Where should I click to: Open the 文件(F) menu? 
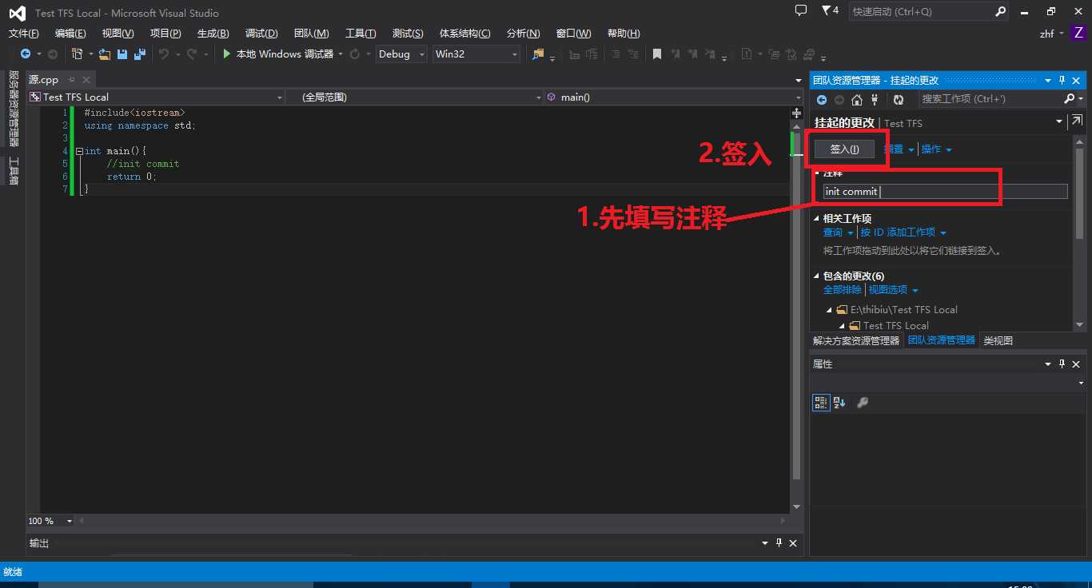click(24, 34)
